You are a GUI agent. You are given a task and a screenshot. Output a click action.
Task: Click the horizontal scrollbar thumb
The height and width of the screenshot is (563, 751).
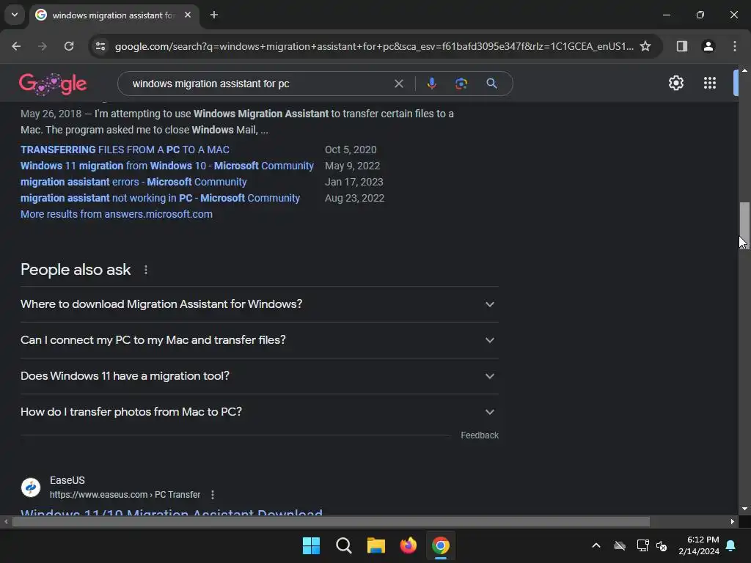[x=331, y=521]
